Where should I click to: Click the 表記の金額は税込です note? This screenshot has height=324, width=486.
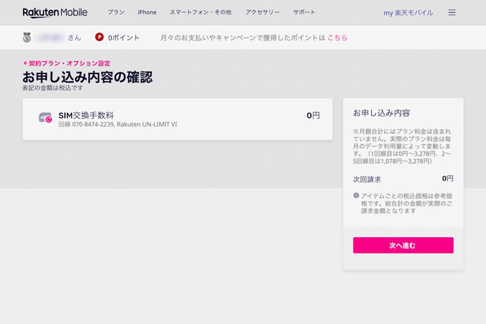[x=53, y=88]
